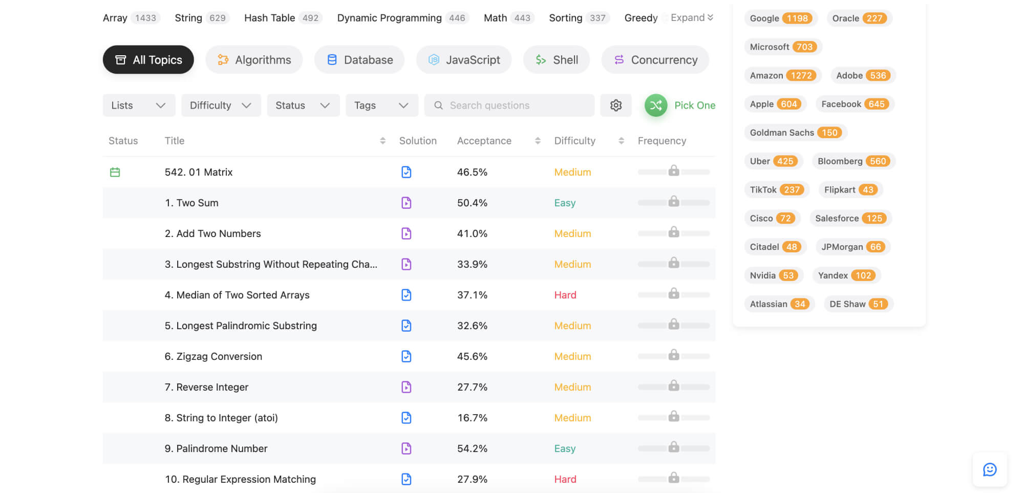Open the Difficulty dropdown filter
Viewport: 1024px width, 493px height.
click(x=221, y=105)
